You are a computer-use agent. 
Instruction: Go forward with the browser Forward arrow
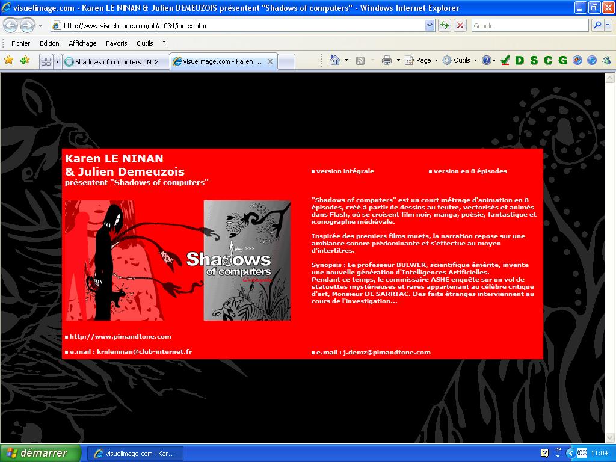27,26
